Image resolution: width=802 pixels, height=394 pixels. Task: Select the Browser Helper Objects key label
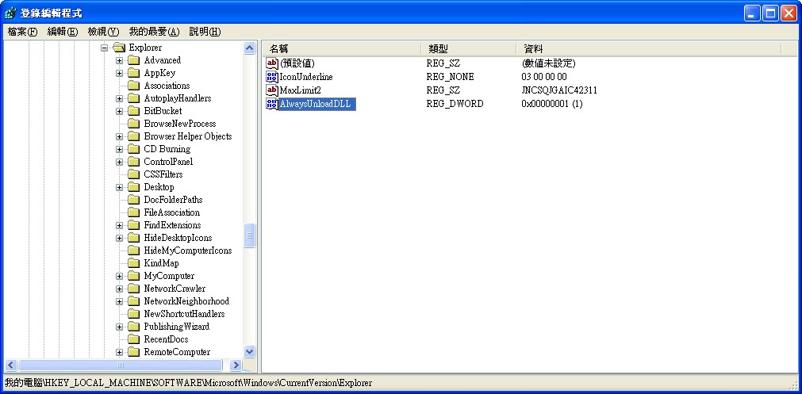pyautogui.click(x=188, y=136)
